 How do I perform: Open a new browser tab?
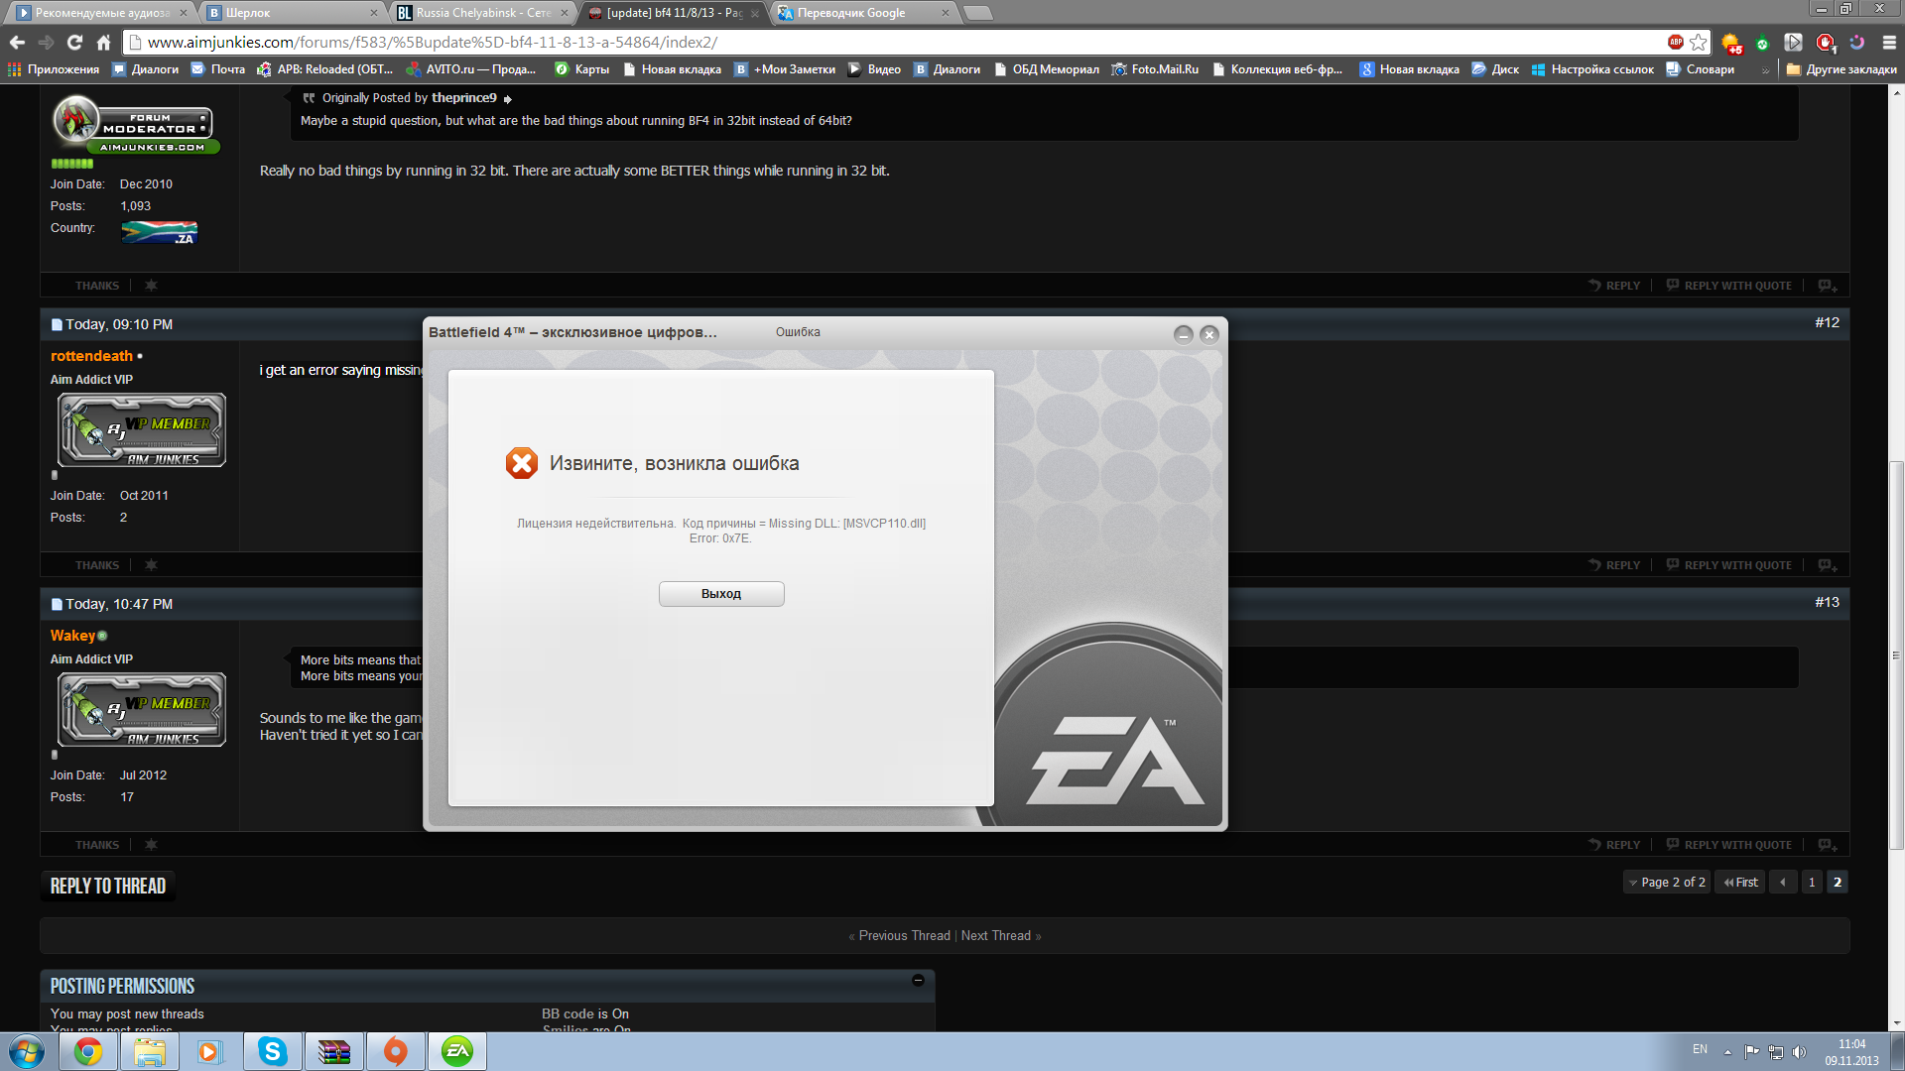[978, 13]
